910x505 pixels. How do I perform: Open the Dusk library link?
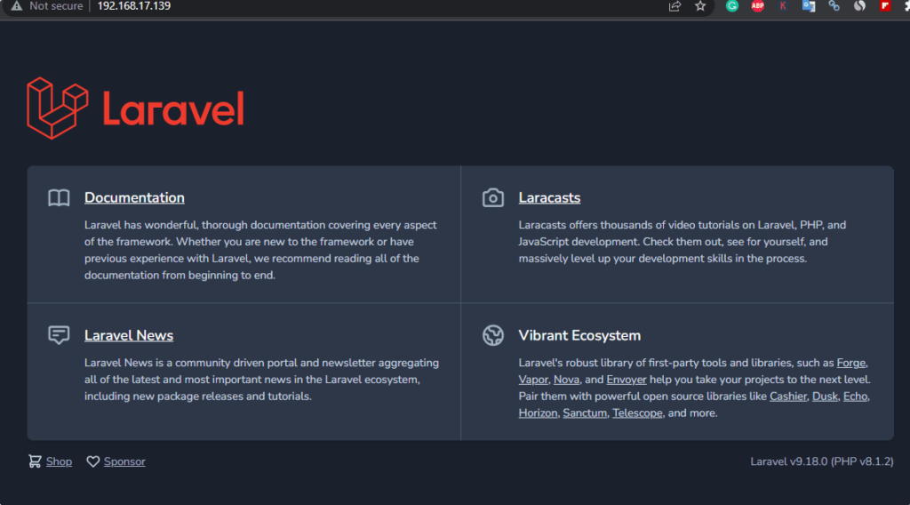[x=825, y=397]
